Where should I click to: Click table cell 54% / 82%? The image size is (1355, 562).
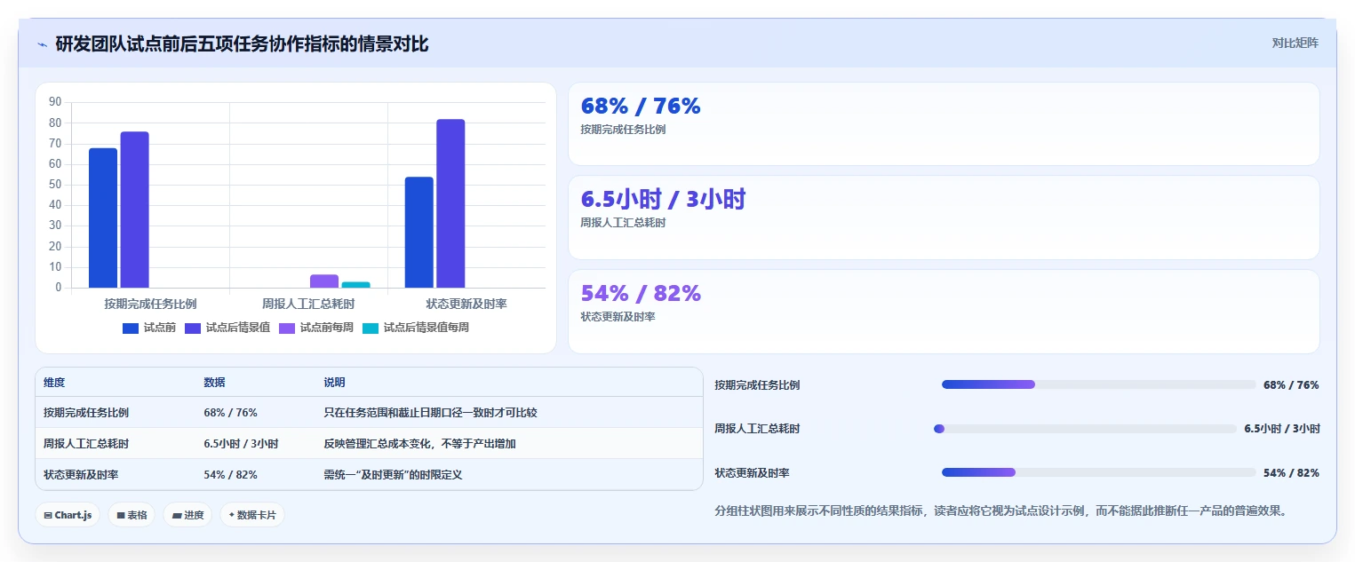[231, 475]
